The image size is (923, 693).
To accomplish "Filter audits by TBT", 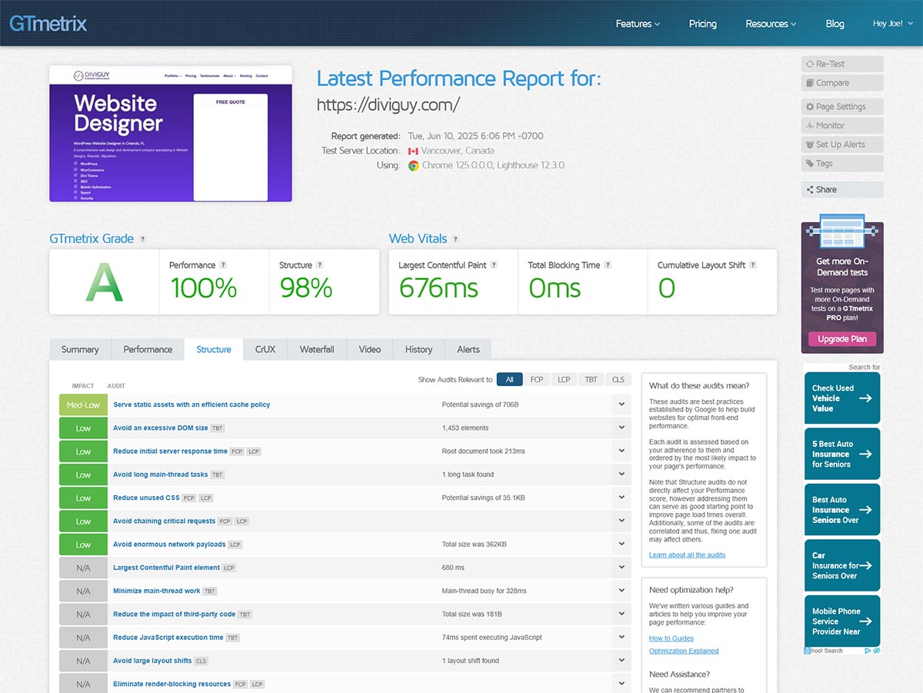I will pyautogui.click(x=591, y=379).
